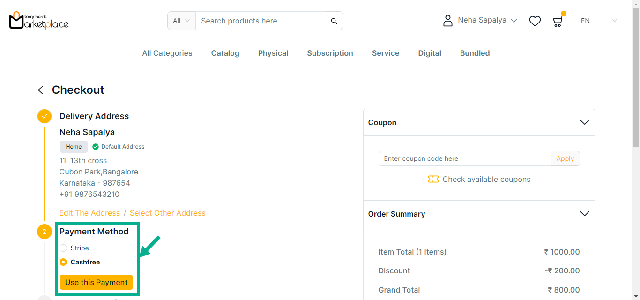Click the coupon code input field
This screenshot has width=640, height=300.
464,158
